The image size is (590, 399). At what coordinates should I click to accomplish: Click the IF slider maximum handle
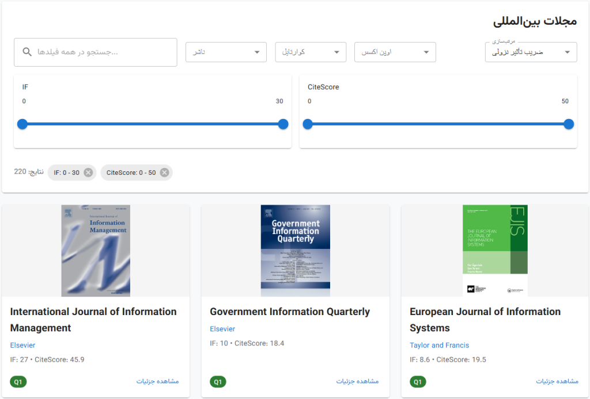[x=283, y=124]
